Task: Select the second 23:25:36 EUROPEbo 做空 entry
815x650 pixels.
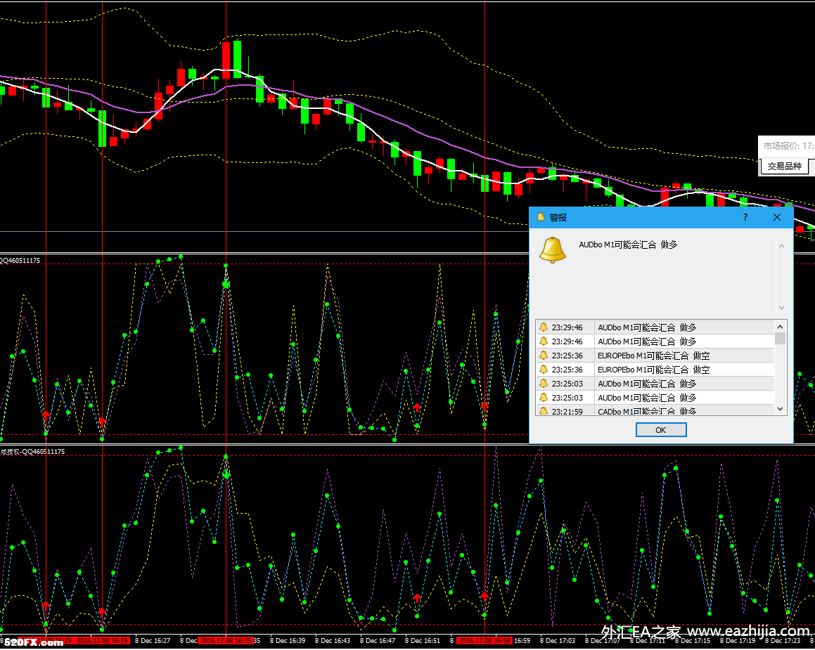Action: pyautogui.click(x=655, y=370)
